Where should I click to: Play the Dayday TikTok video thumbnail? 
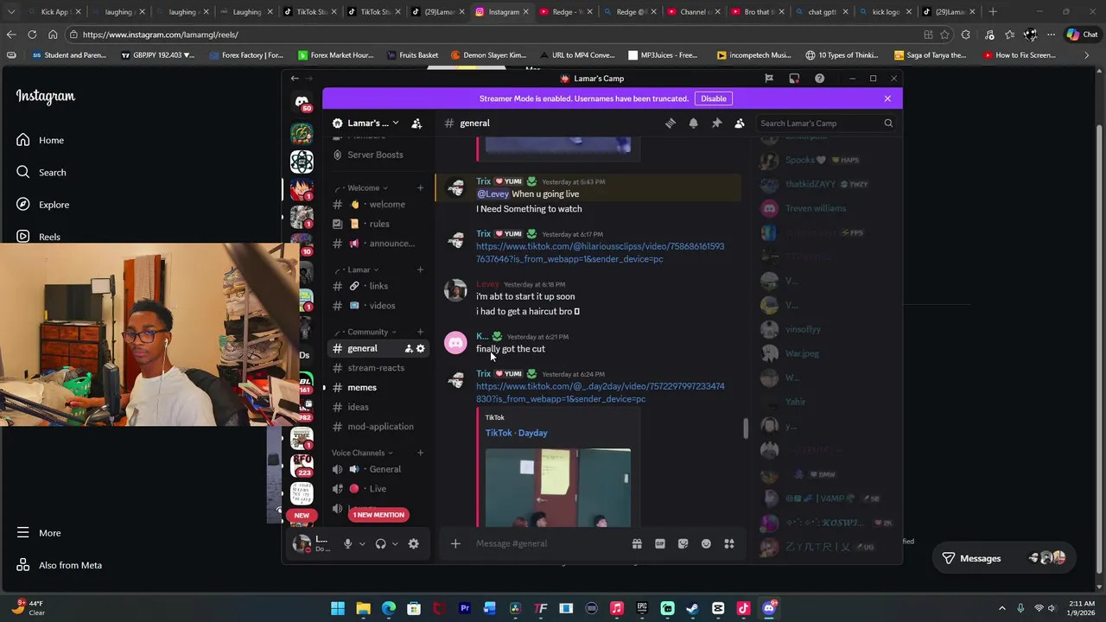[x=557, y=487]
